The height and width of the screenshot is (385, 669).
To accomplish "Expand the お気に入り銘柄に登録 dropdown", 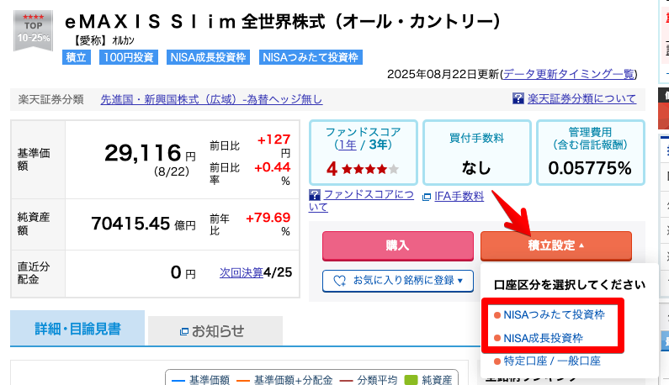I will tap(398, 281).
